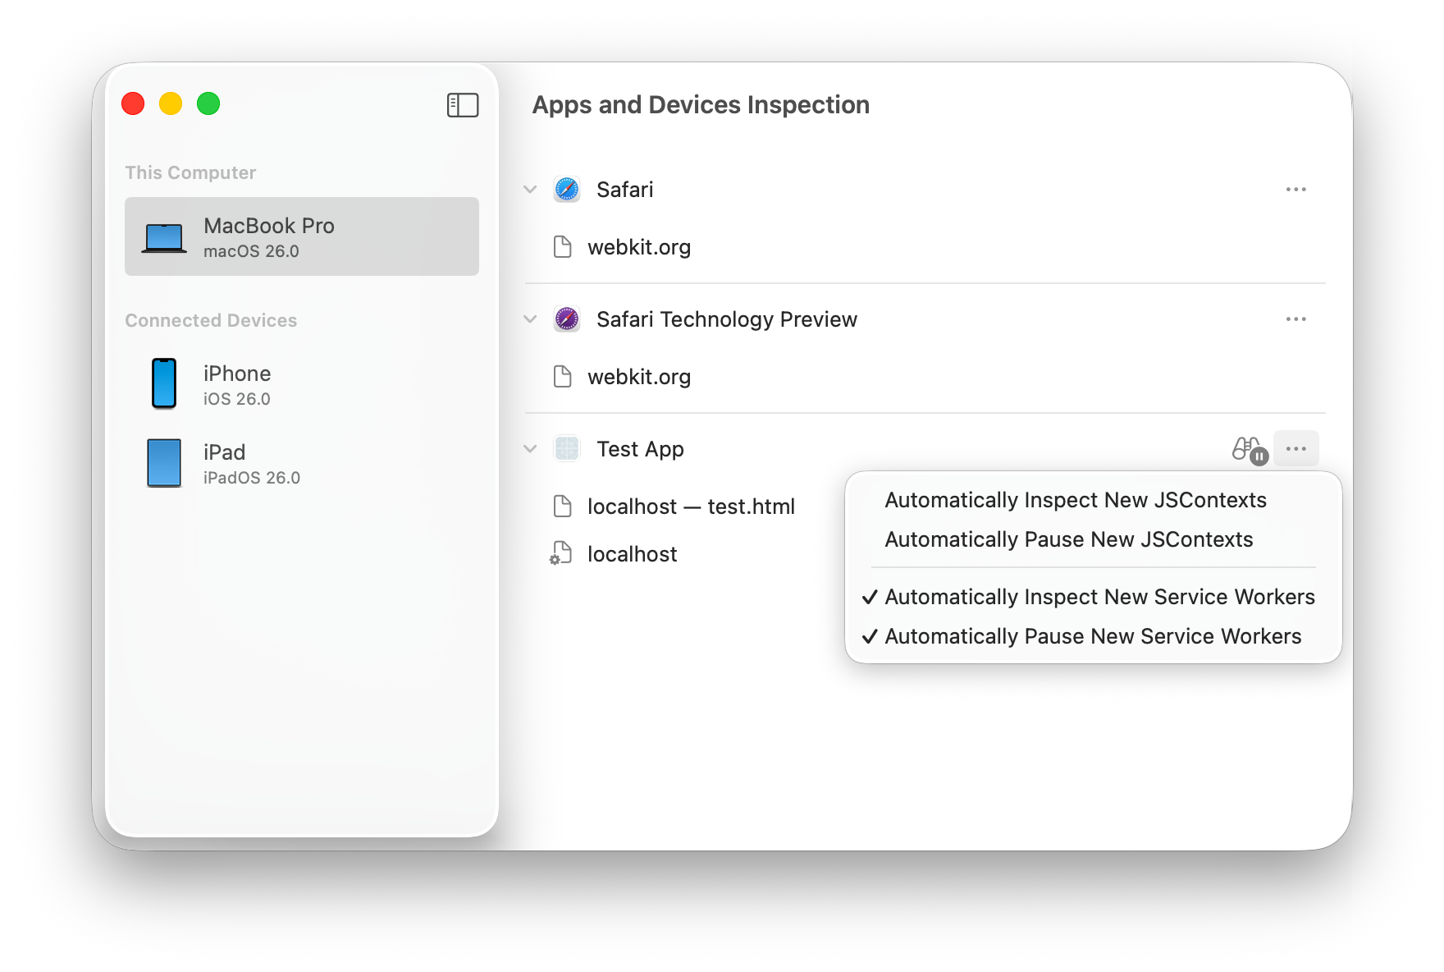Select iPhone iOS 26.0 device

point(302,384)
